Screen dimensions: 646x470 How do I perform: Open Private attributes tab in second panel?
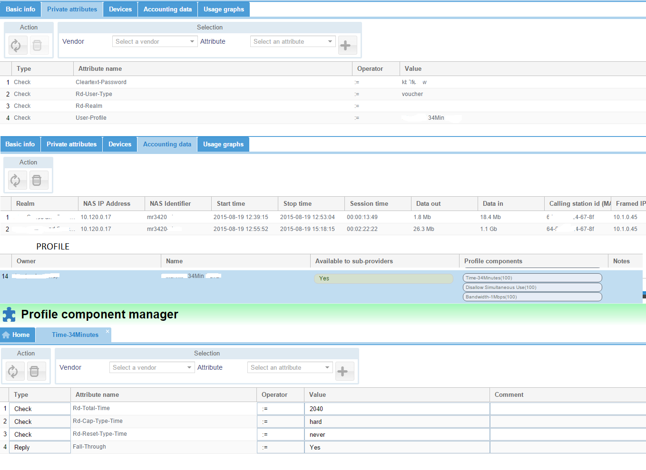point(71,144)
